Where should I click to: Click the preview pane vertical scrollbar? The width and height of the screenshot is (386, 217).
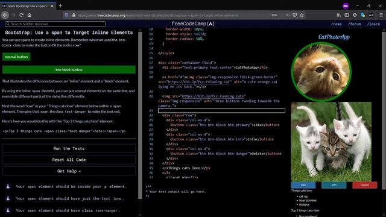[x=384, y=111]
